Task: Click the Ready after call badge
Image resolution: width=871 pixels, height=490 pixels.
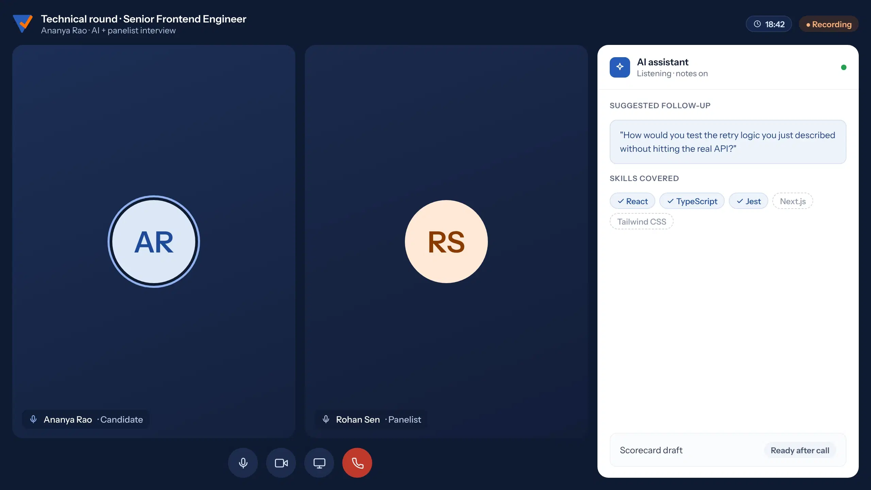Action: coord(800,450)
